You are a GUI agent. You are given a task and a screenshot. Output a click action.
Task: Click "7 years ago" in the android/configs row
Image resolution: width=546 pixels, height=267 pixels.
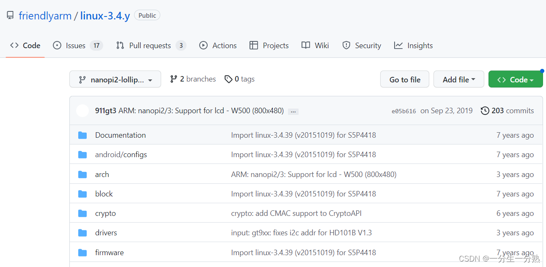coord(515,155)
